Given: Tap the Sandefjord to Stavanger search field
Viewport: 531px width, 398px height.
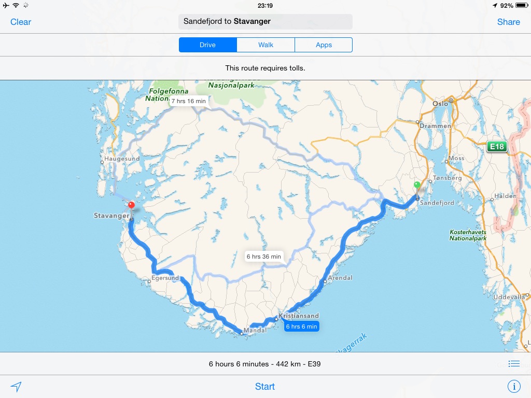Looking at the screenshot, I should (x=265, y=22).
